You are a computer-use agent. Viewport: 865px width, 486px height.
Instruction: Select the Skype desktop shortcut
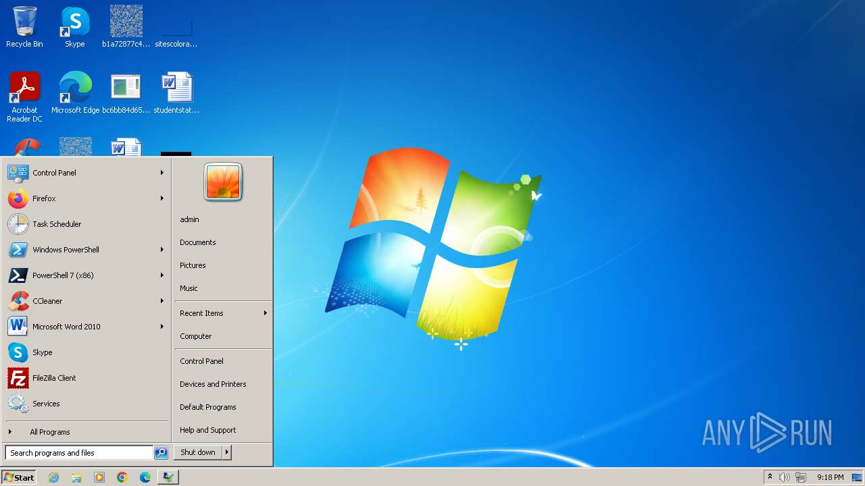pos(75,27)
